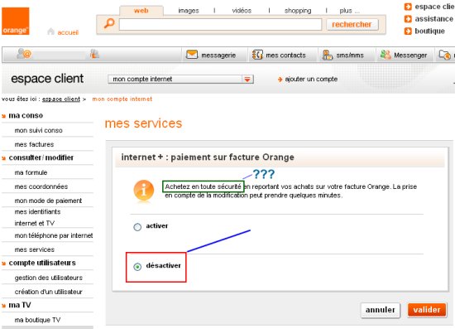Click the mes services page heading
Viewport: 455px width, 329px height.
[143, 123]
